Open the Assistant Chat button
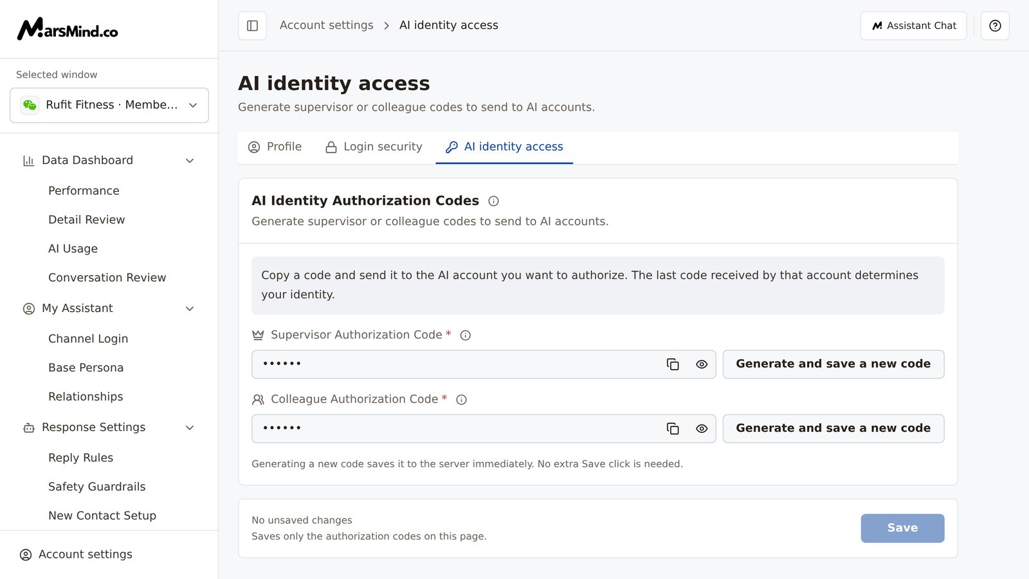This screenshot has height=579, width=1029. pos(913,26)
